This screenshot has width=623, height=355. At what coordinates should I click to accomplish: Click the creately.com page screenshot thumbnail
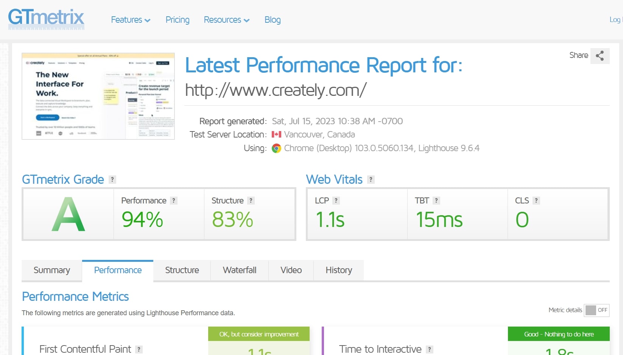click(x=98, y=96)
